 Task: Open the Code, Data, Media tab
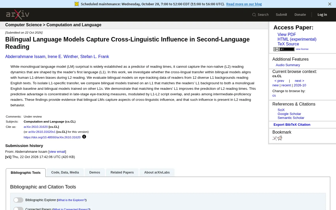coord(65,172)
